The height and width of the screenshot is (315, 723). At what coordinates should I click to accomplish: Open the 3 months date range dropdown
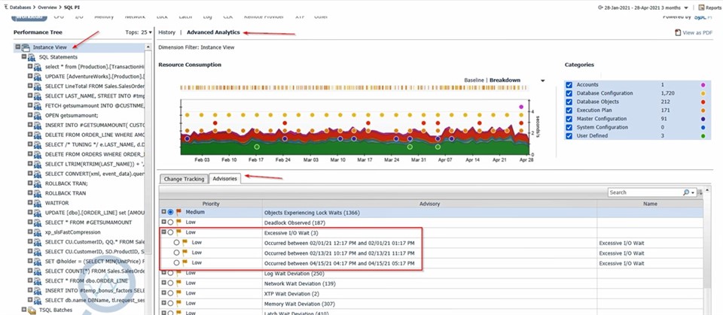point(686,8)
